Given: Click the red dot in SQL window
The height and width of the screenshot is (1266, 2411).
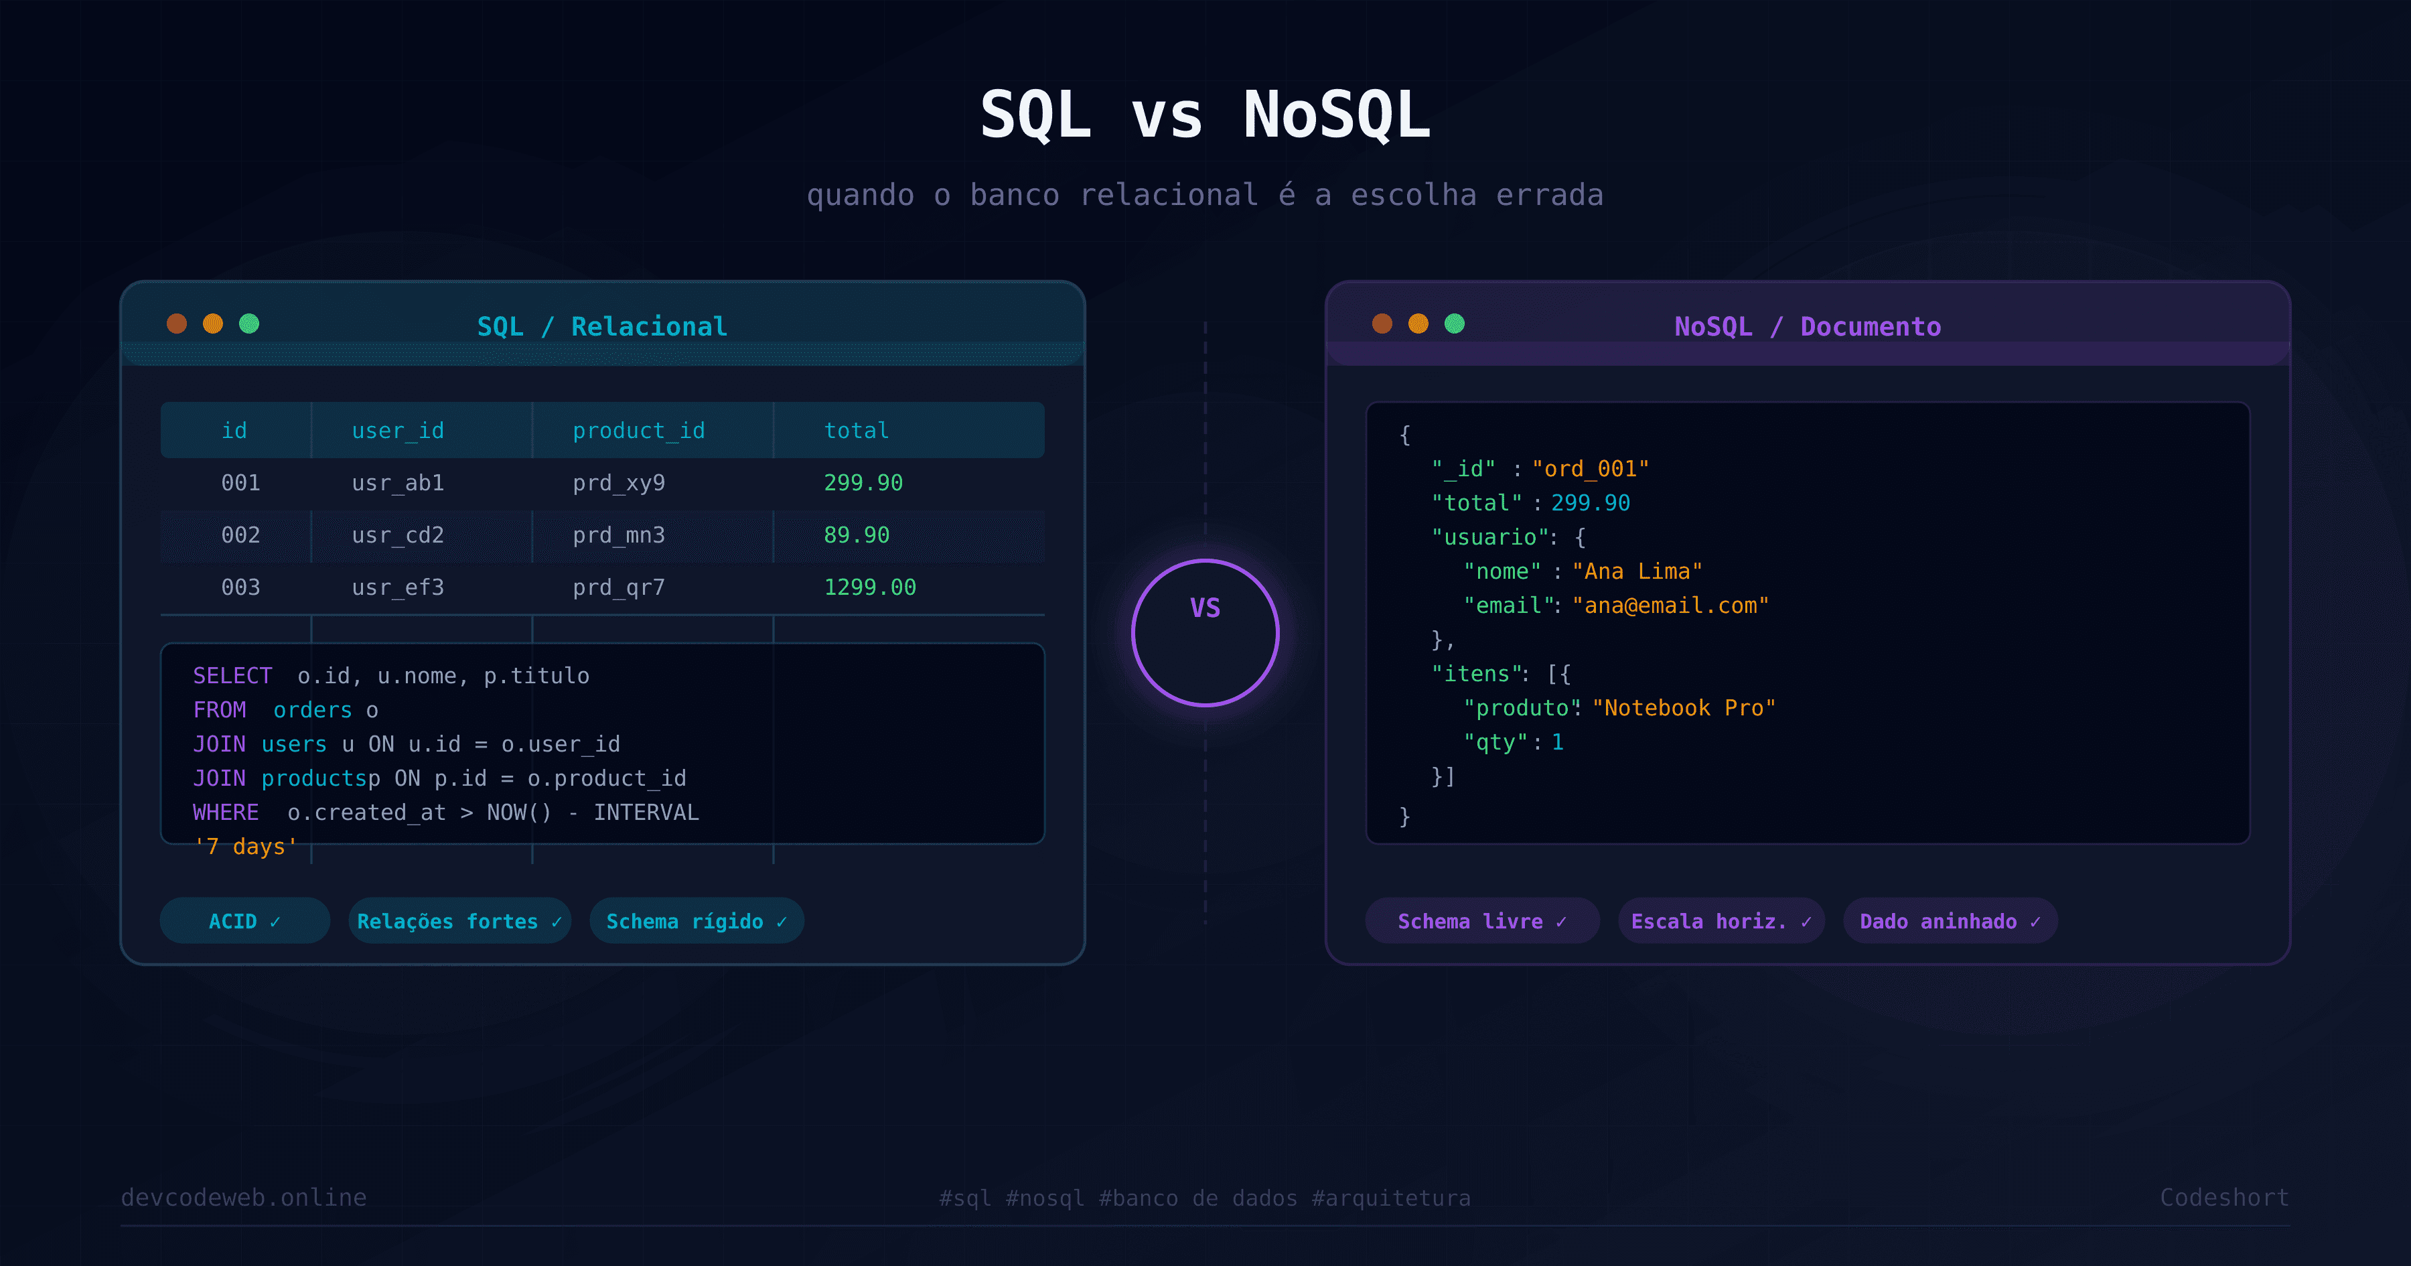Looking at the screenshot, I should [177, 324].
